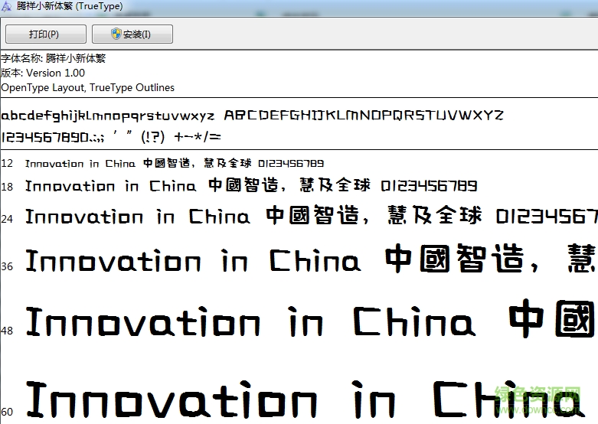598x424 pixels.
Task: Click the 12-point digits 0123456789 sample
Action: (x=291, y=164)
